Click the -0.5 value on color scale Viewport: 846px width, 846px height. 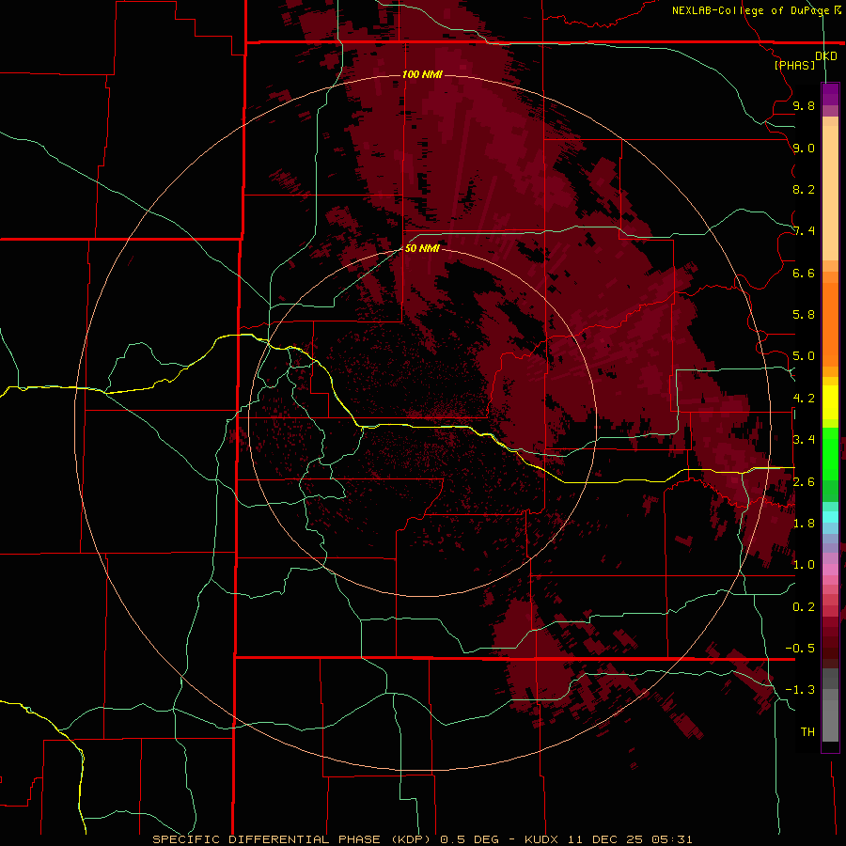pyautogui.click(x=800, y=649)
